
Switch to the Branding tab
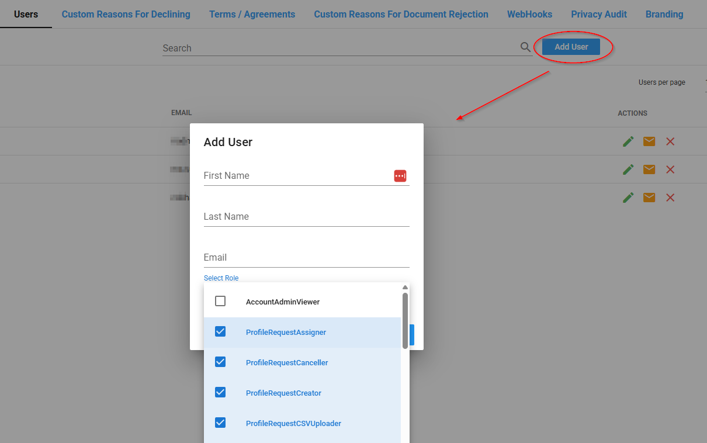664,14
